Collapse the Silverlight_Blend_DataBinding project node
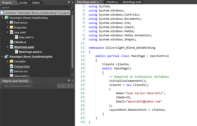The image size is (197, 126). [x=2, y=18]
